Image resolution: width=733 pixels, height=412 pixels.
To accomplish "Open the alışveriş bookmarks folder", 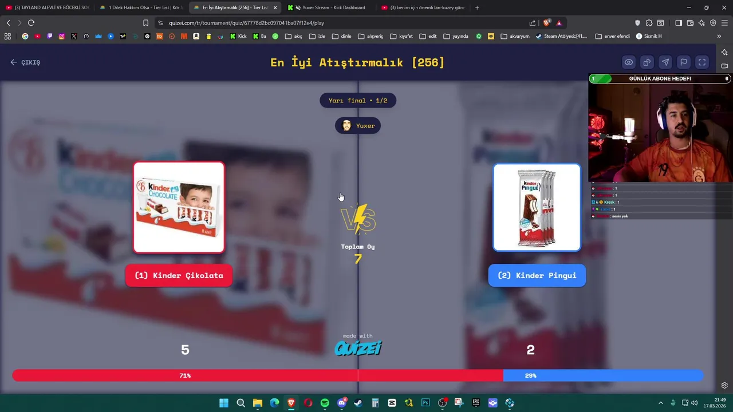I will click(371, 36).
